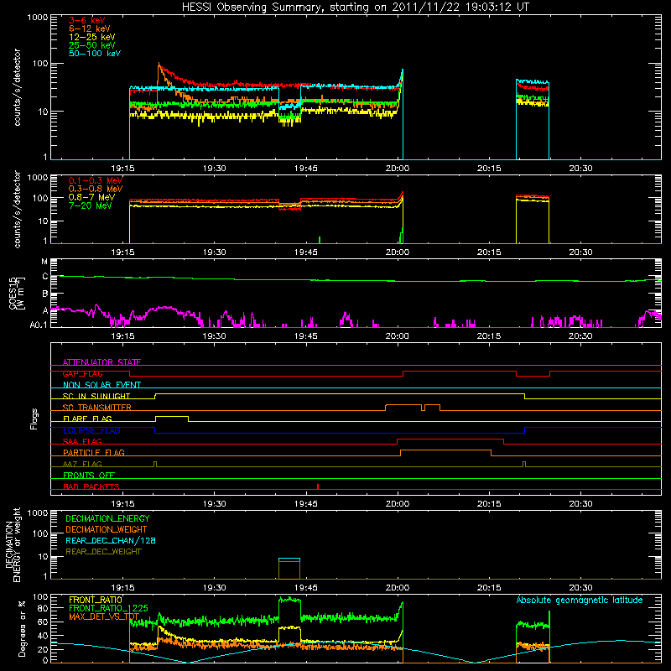The height and width of the screenshot is (671, 671).
Task: Click the REAR_DEC_WEIGHT legend label
Action: [103, 552]
